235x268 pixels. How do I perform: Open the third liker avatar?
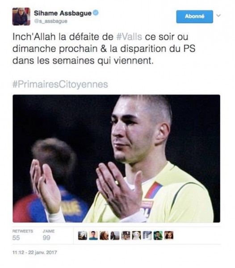pos(104,235)
